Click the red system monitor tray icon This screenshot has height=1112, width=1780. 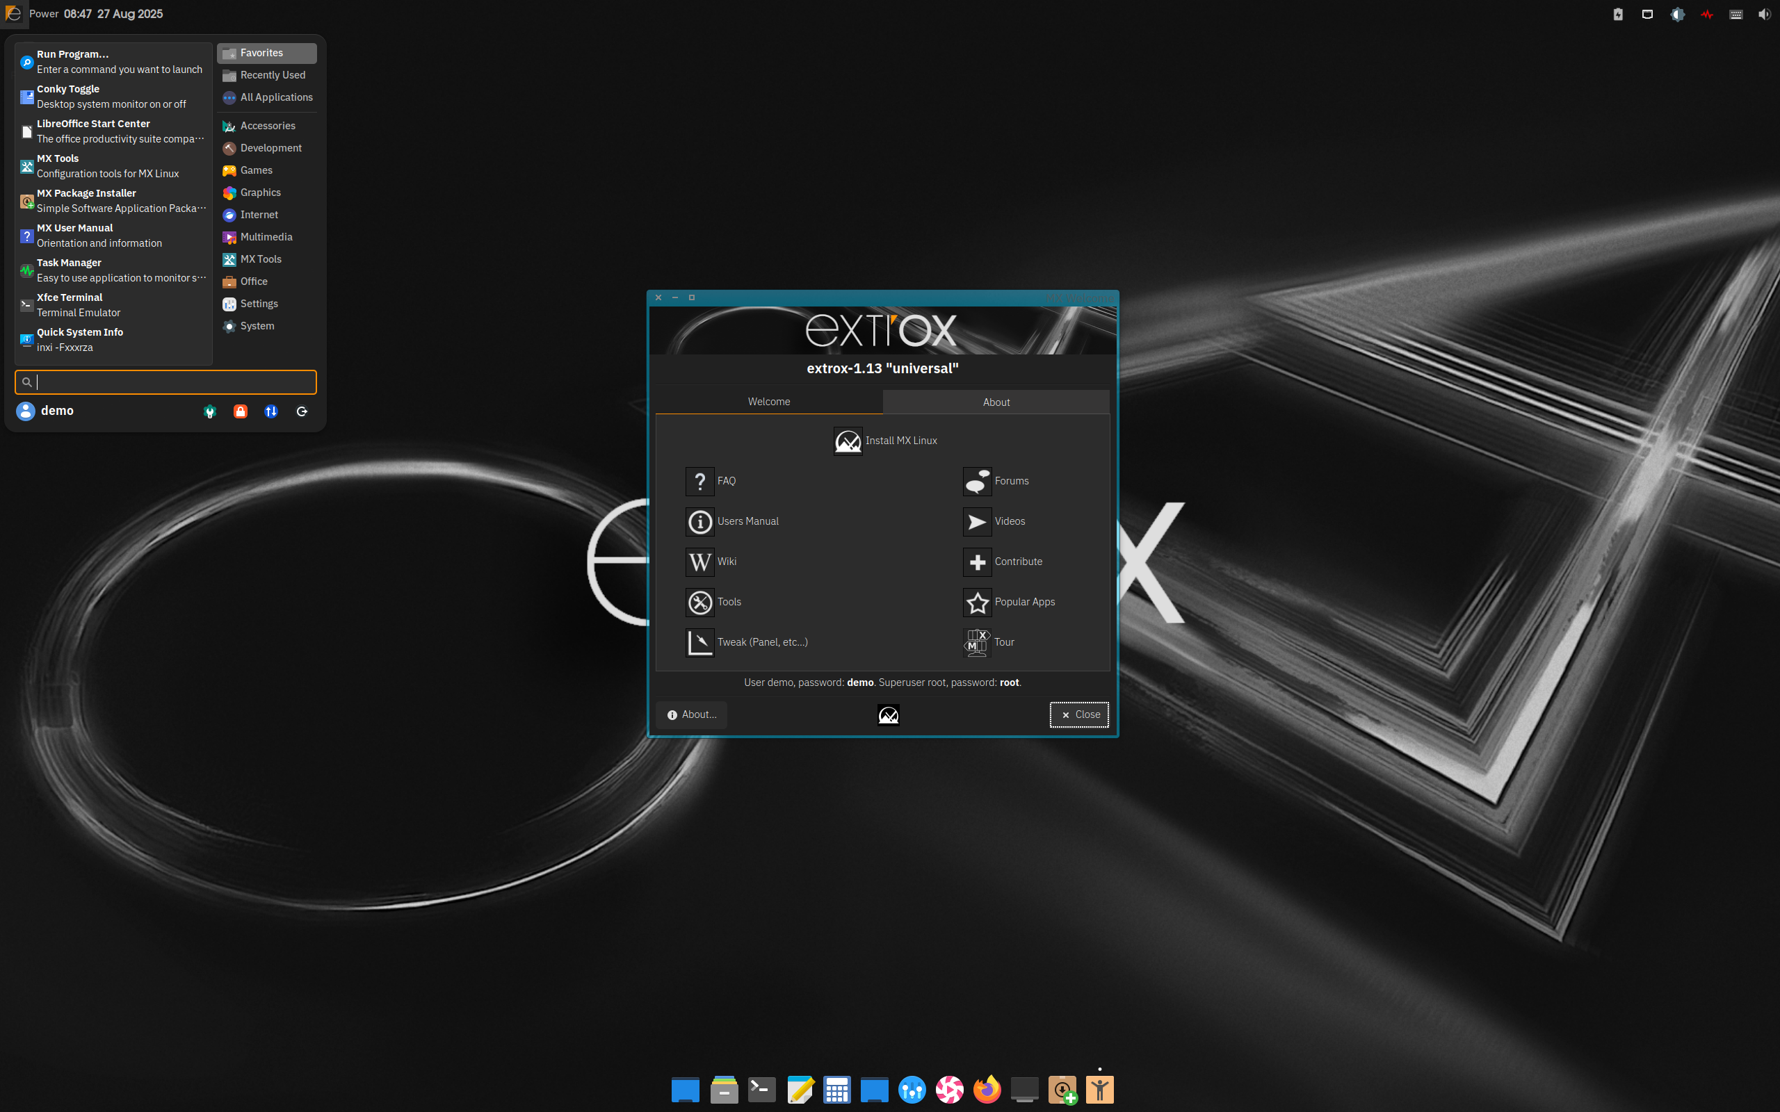point(1706,14)
